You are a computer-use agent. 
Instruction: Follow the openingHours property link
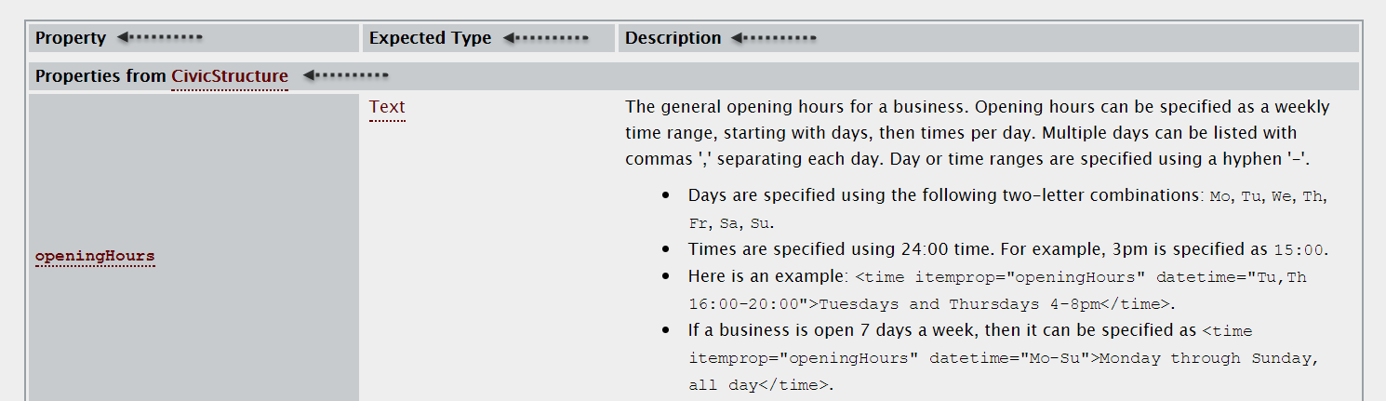pyautogui.click(x=95, y=256)
